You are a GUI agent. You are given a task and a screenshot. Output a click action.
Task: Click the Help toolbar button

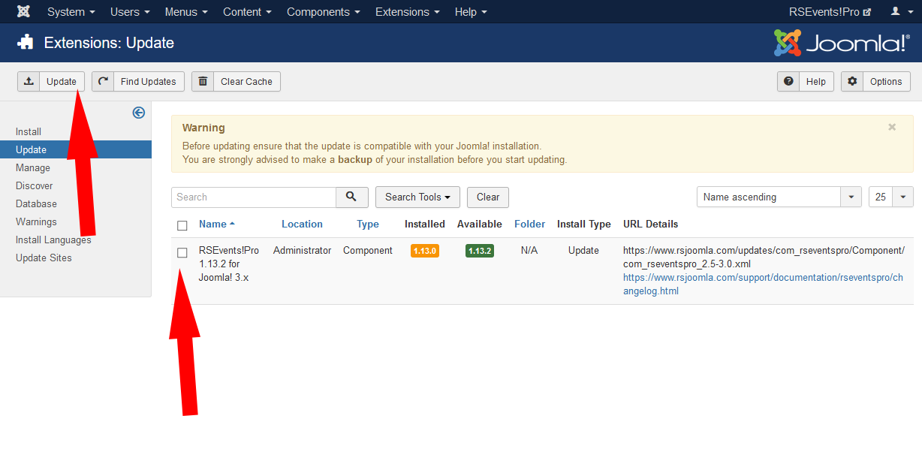pos(806,81)
